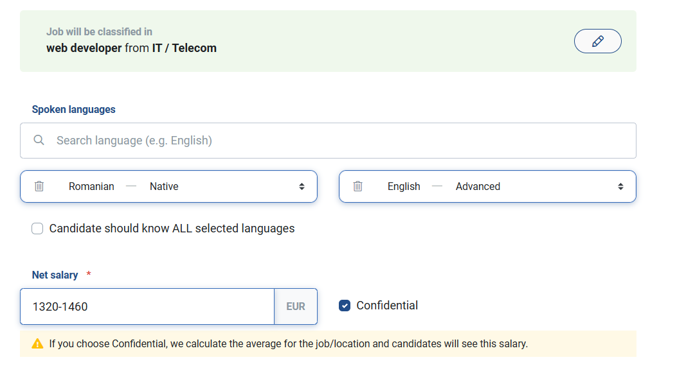Enable Candidate should know ALL selected languages
The height and width of the screenshot is (371, 677).
37,229
